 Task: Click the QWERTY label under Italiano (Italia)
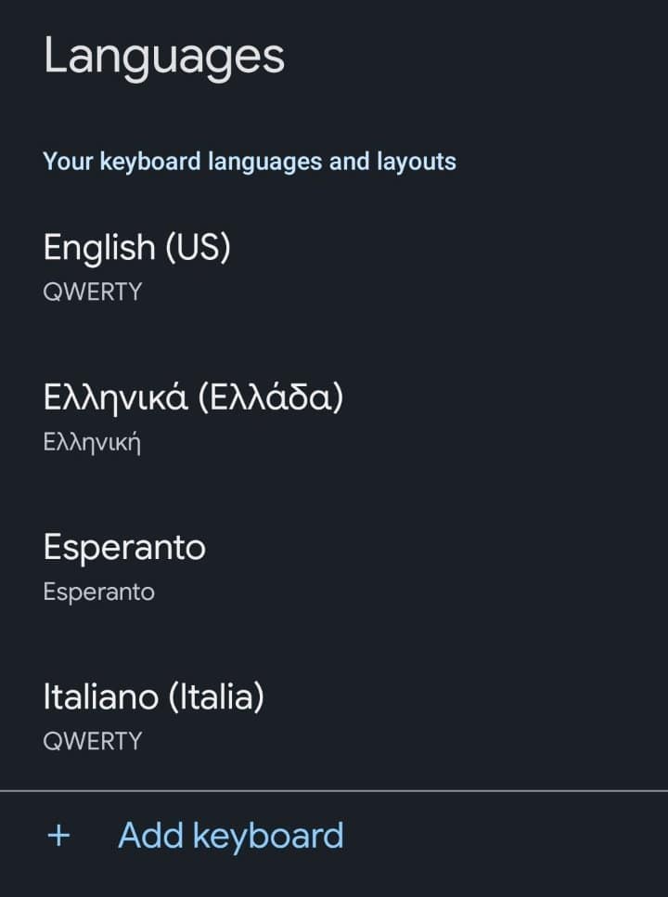tap(92, 741)
